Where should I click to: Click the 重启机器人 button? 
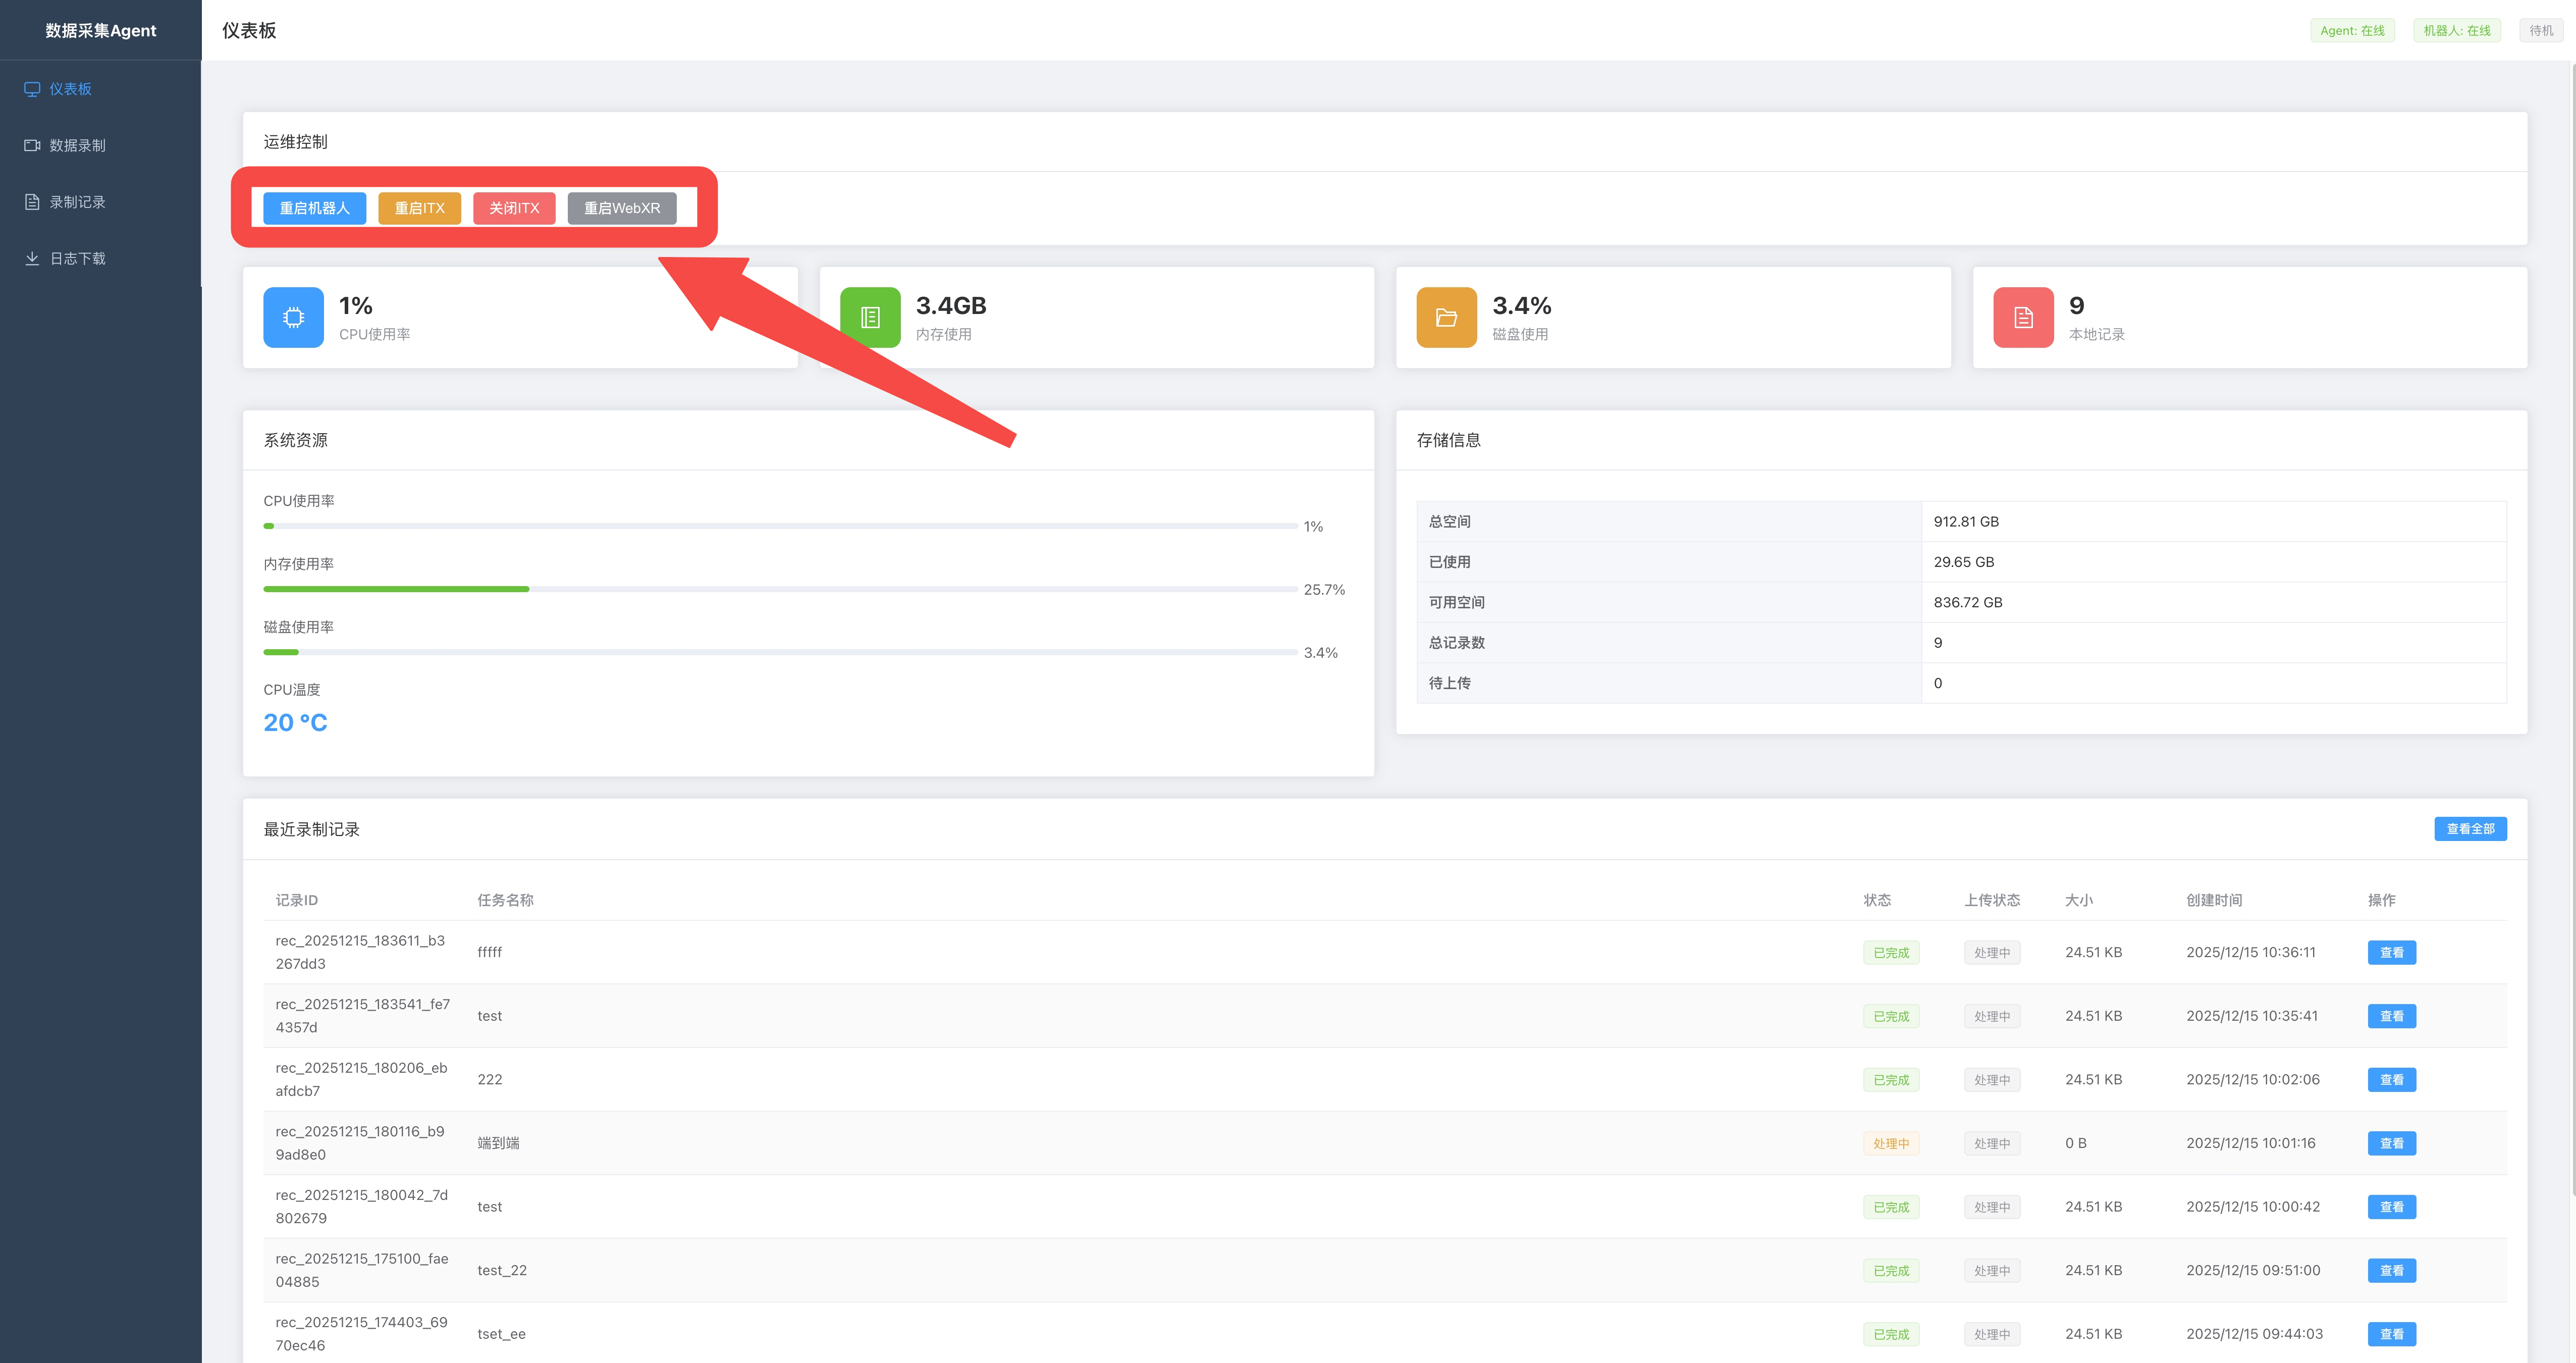(x=314, y=208)
